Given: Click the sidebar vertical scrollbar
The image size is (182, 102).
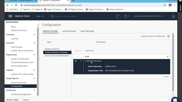Looking at the screenshot, I should click(38, 62).
